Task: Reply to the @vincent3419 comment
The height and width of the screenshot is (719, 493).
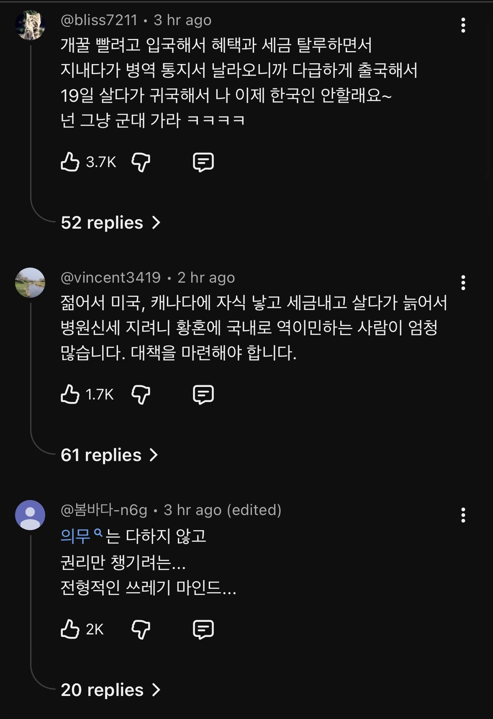Action: [x=203, y=394]
